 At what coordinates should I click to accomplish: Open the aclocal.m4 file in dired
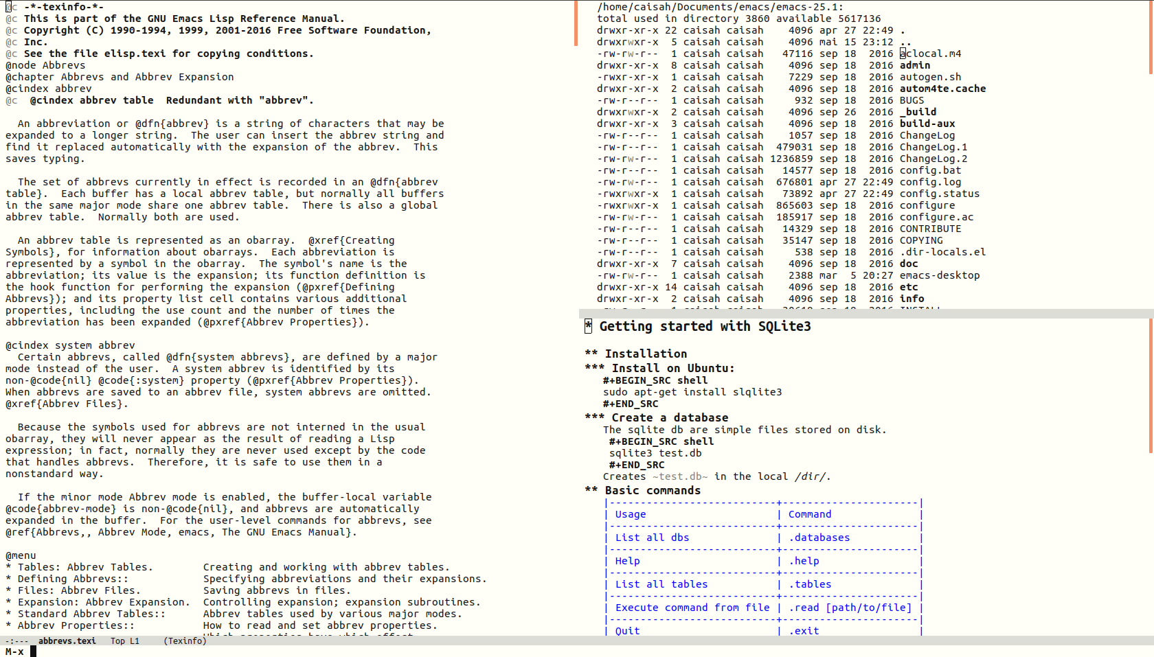point(931,54)
